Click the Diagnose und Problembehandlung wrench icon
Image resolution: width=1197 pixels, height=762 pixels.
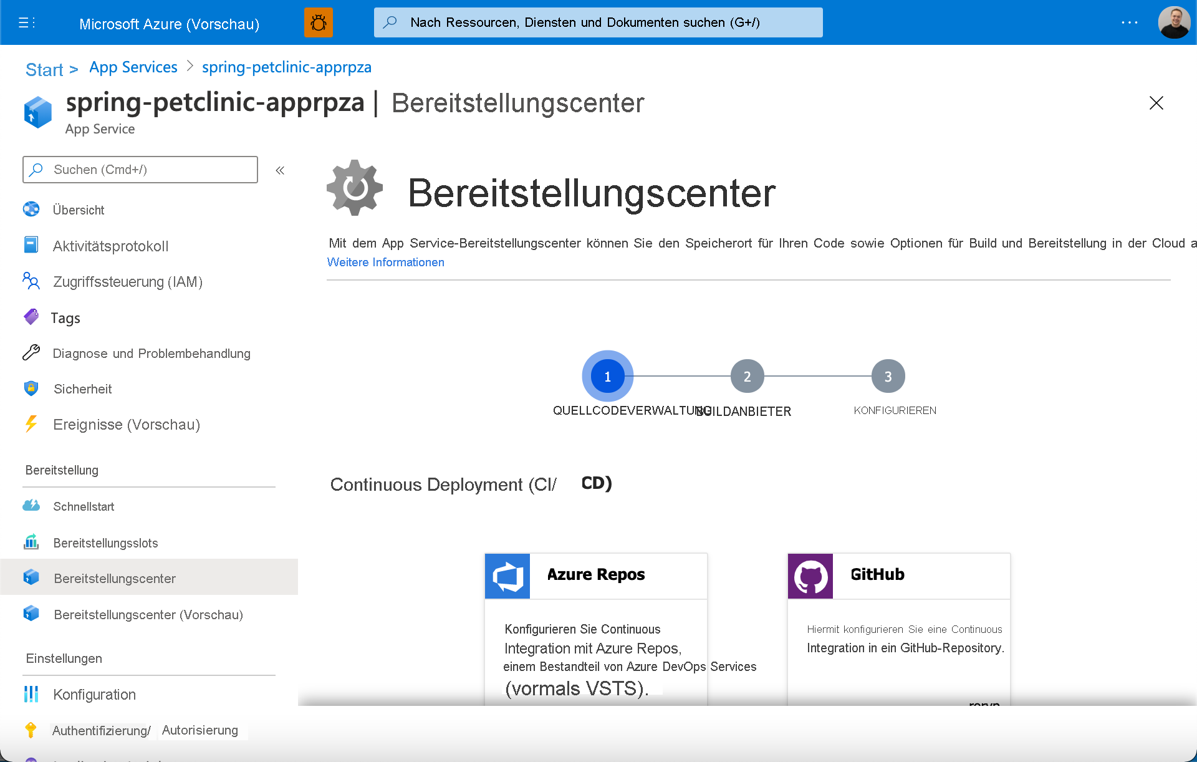point(31,353)
